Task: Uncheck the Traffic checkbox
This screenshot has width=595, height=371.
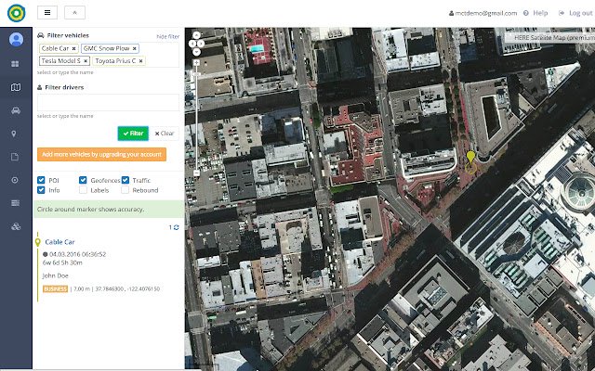Action: (126, 180)
